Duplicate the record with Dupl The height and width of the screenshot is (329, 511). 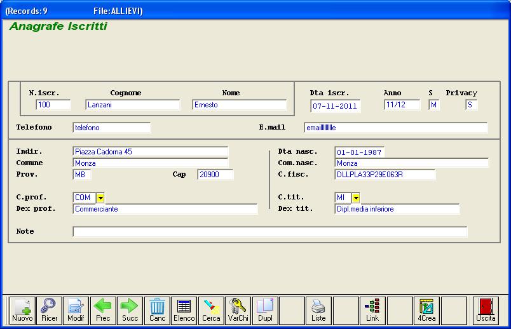[x=265, y=311]
